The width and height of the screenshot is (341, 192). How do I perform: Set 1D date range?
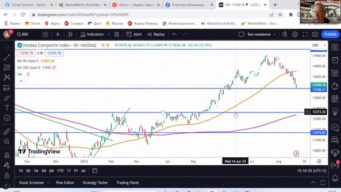pos(21,171)
